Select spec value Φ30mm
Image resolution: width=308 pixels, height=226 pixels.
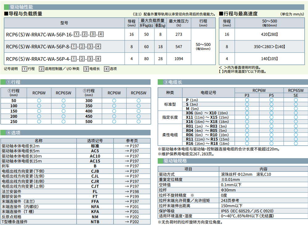(x=228, y=190)
